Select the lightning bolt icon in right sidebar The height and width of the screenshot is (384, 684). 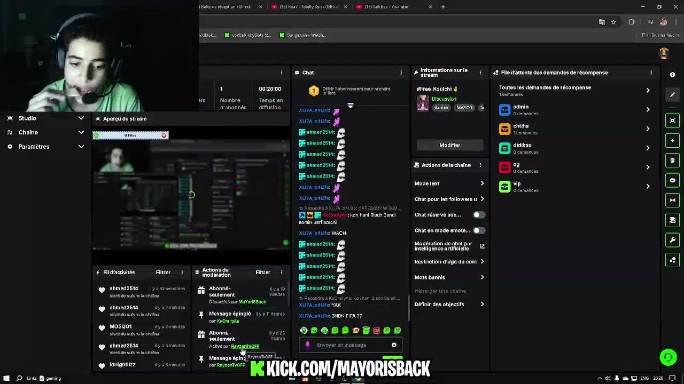(x=672, y=141)
